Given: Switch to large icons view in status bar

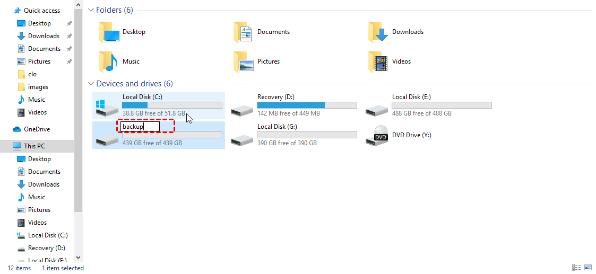Looking at the screenshot, I should tap(588, 268).
